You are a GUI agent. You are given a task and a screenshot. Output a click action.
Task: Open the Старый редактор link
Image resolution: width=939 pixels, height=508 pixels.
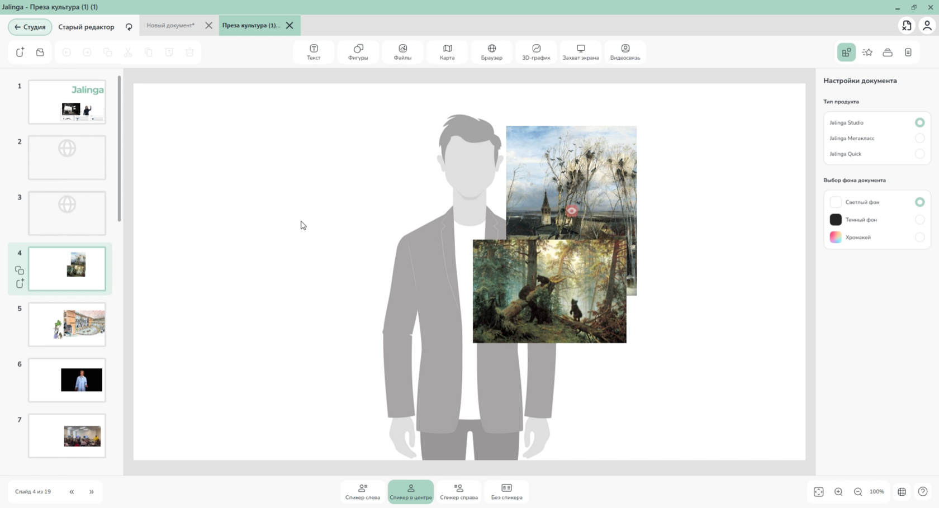[86, 27]
